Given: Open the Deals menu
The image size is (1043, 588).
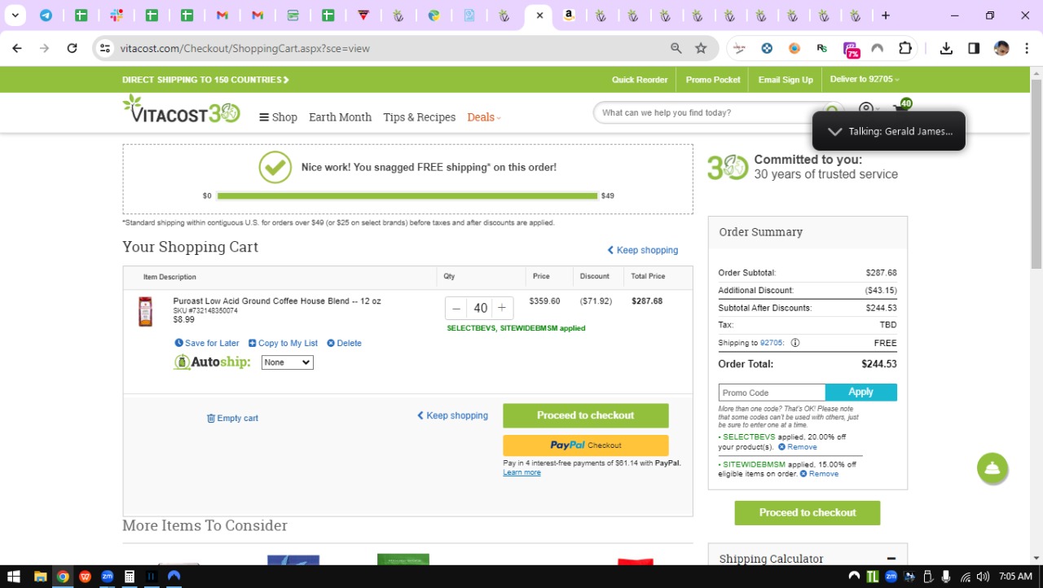Looking at the screenshot, I should [x=484, y=117].
